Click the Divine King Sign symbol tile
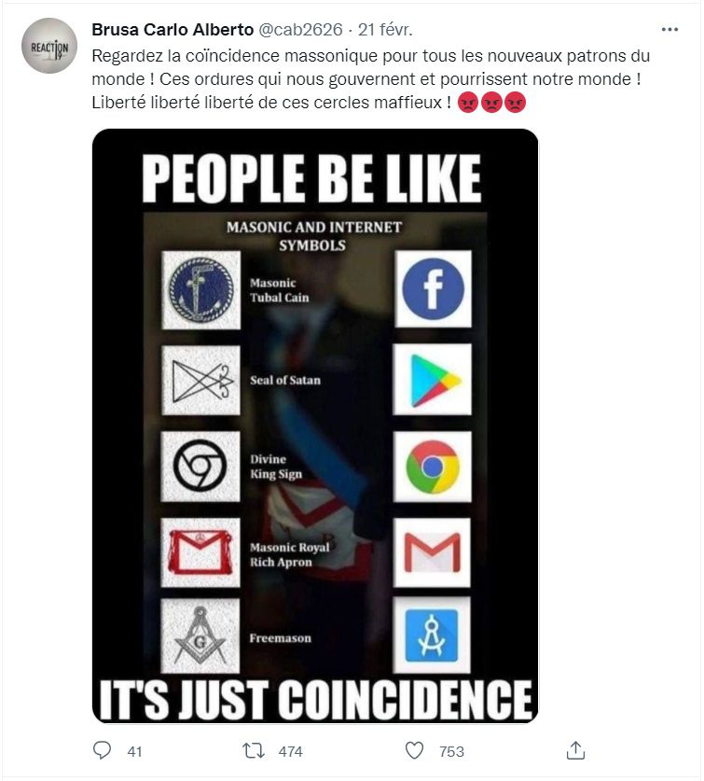This screenshot has width=704, height=781. click(200, 467)
